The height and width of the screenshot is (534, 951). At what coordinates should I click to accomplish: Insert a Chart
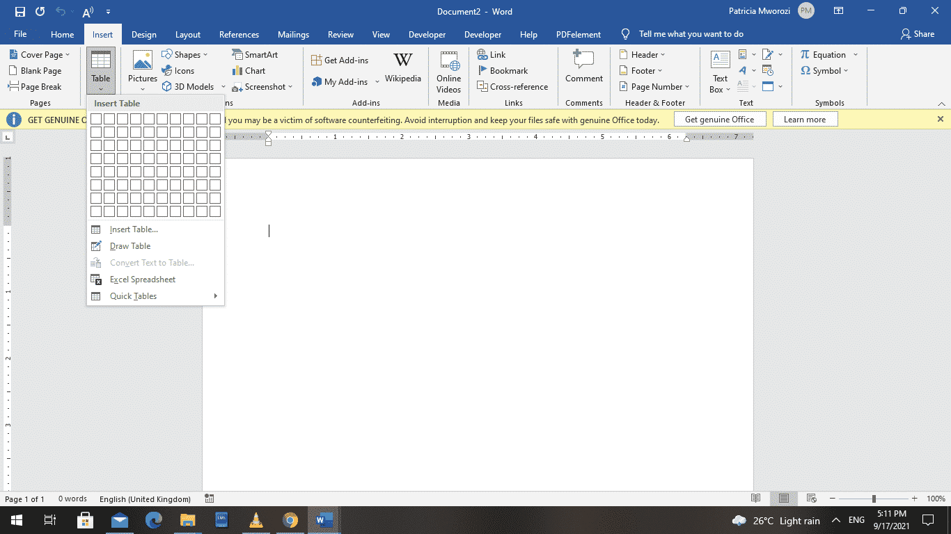click(253, 70)
